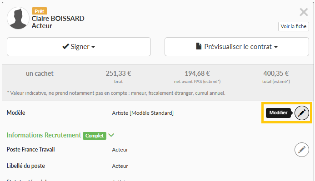Click the checkmark icon on Signer
Screen dimensions: 315x181
pos(65,47)
